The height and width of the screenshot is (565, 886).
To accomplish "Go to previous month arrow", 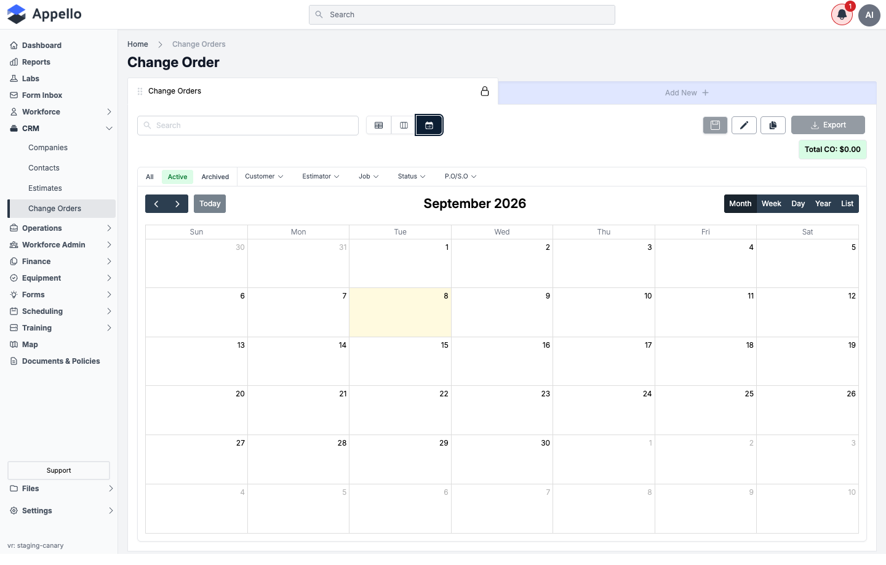I will pyautogui.click(x=156, y=204).
